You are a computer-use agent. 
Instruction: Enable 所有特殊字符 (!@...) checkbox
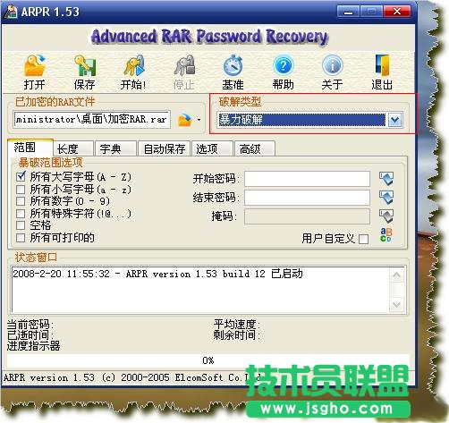click(21, 214)
